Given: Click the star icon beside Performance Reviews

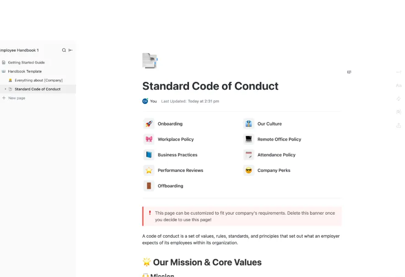Looking at the screenshot, I should click(149, 170).
